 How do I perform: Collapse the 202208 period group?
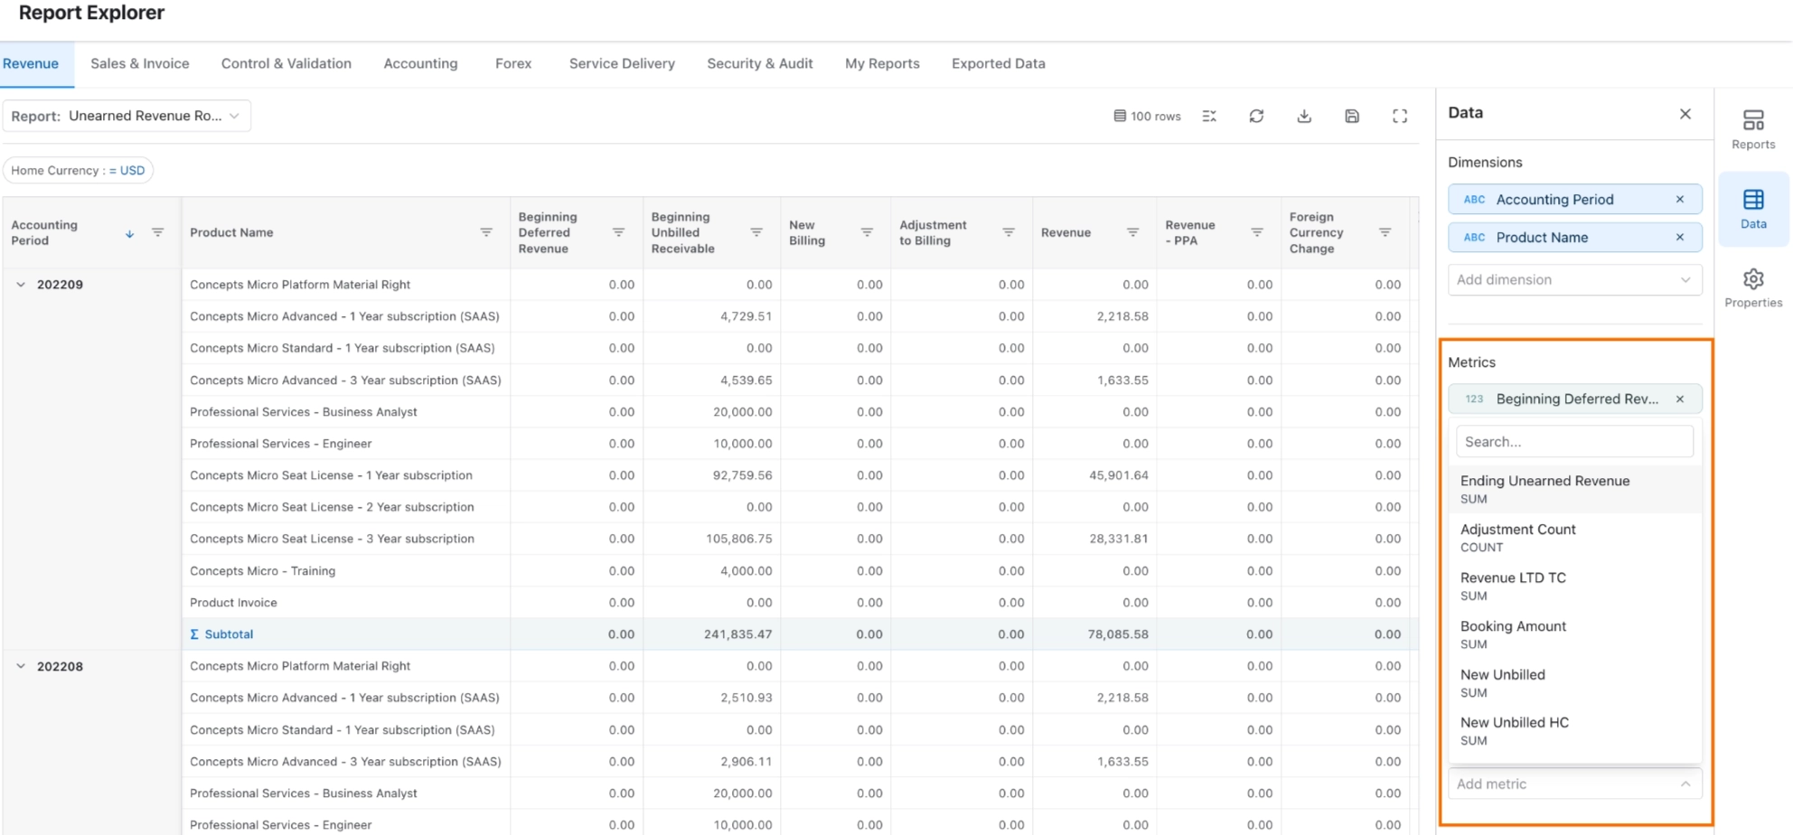click(21, 666)
